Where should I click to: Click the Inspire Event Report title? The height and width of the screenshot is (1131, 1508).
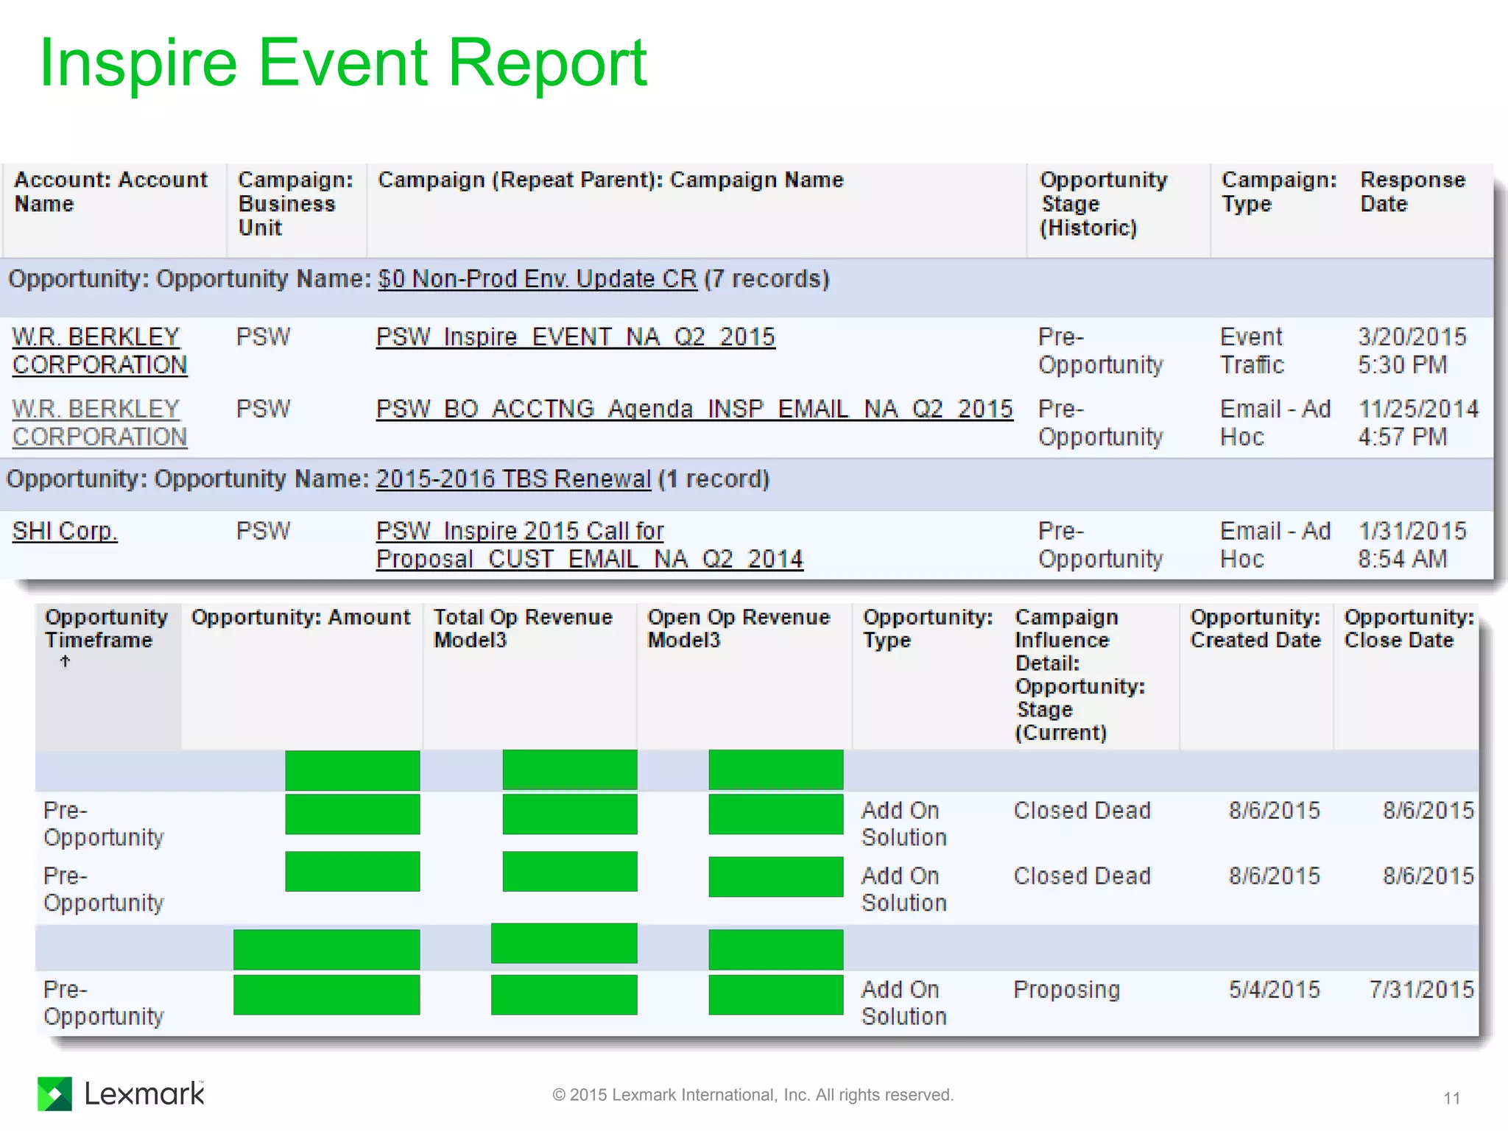343,63
